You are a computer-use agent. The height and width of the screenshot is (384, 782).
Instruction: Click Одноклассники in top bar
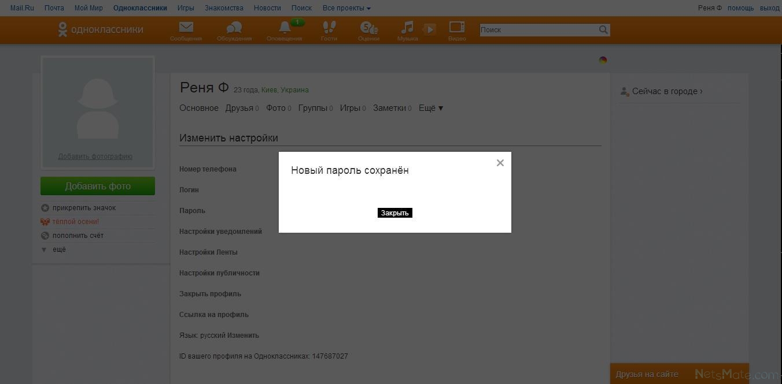tap(140, 8)
